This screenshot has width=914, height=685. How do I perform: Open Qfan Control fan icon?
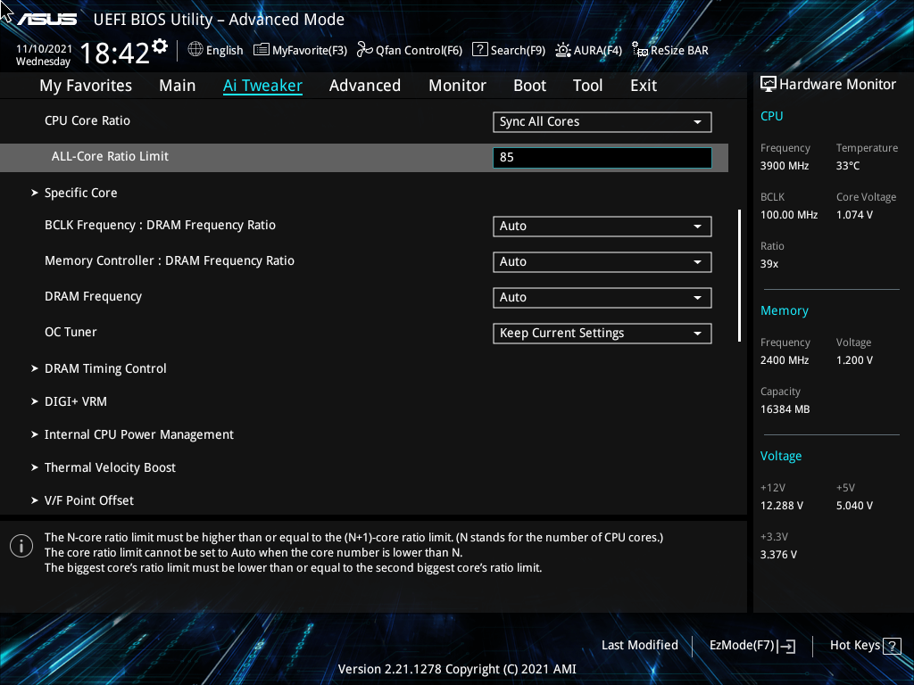(365, 50)
